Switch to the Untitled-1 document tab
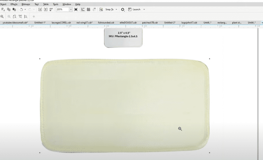Viewport: 263px width, 160px height. pos(40,23)
